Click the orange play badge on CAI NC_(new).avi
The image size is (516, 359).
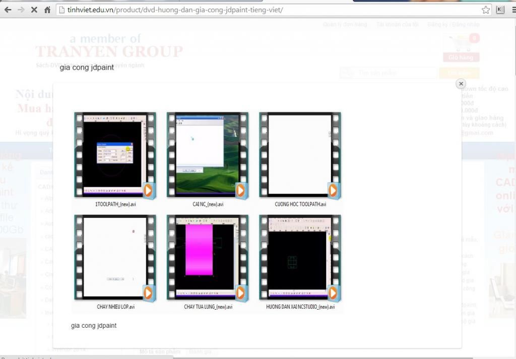coord(240,191)
